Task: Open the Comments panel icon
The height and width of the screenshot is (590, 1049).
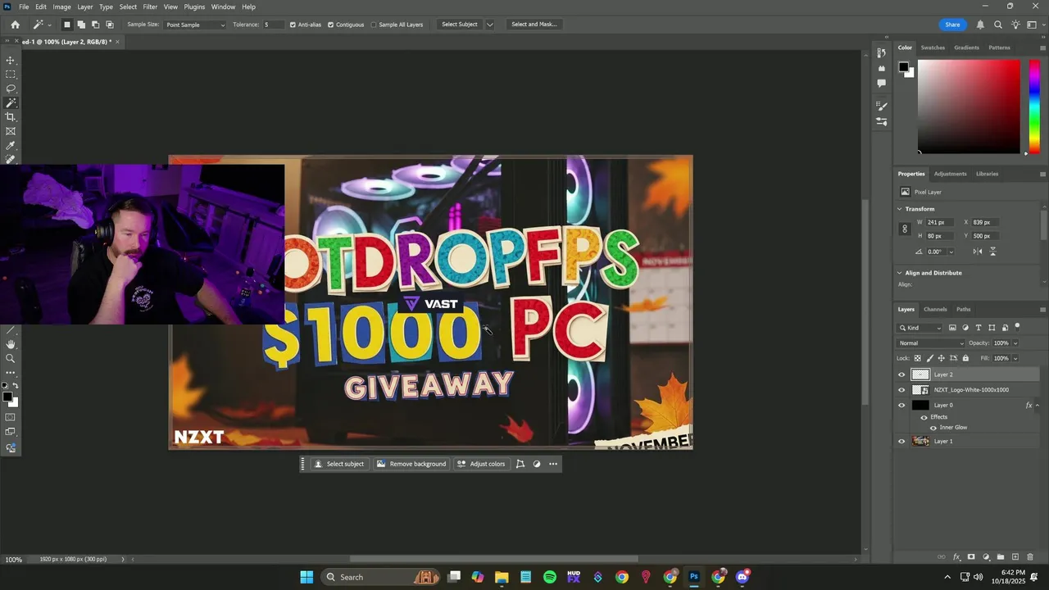Action: point(882,83)
